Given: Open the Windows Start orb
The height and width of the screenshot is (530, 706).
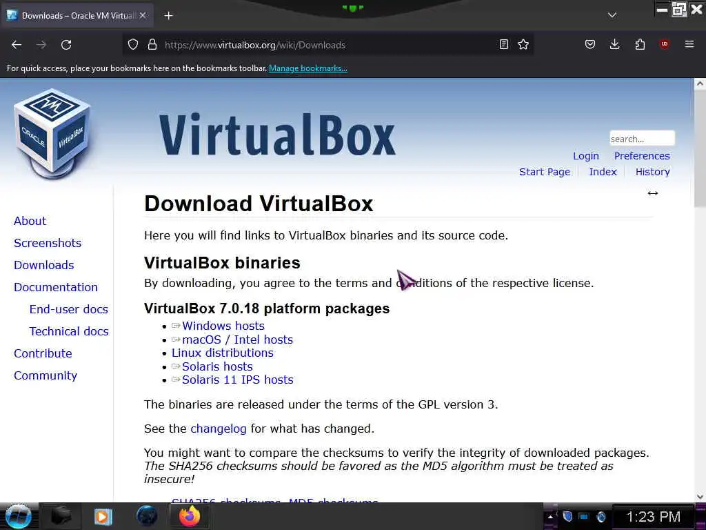Looking at the screenshot, I should click(18, 516).
